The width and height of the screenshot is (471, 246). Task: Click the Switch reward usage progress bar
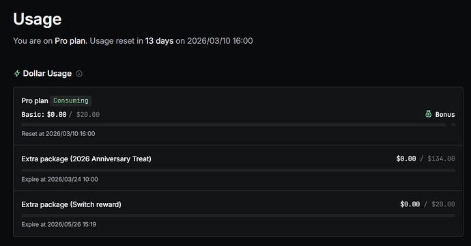point(238,215)
